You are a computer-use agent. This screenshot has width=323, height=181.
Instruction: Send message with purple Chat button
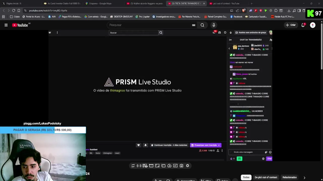click(x=269, y=159)
